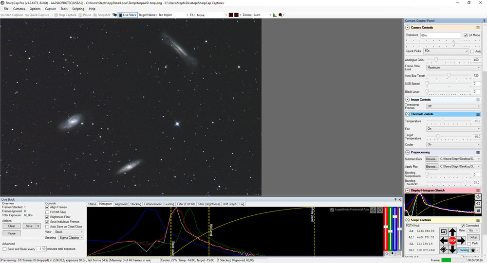Switch to the Alignment tab
487x263 pixels.
point(121,204)
